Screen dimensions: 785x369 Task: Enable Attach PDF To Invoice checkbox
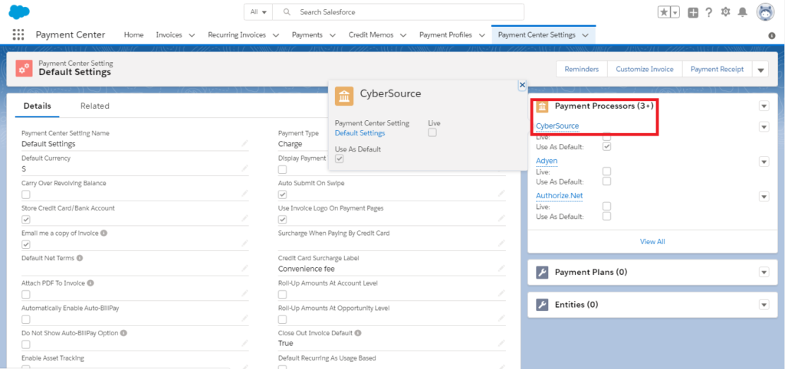click(26, 294)
